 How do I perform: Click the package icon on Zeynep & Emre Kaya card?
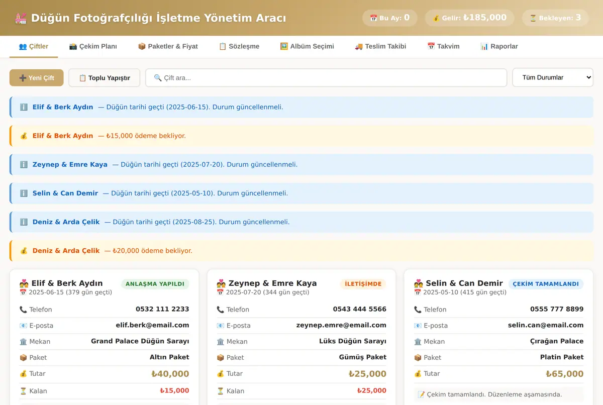coord(220,358)
